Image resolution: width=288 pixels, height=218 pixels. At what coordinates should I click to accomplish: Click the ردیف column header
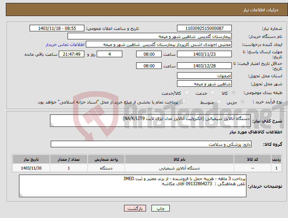276,159
